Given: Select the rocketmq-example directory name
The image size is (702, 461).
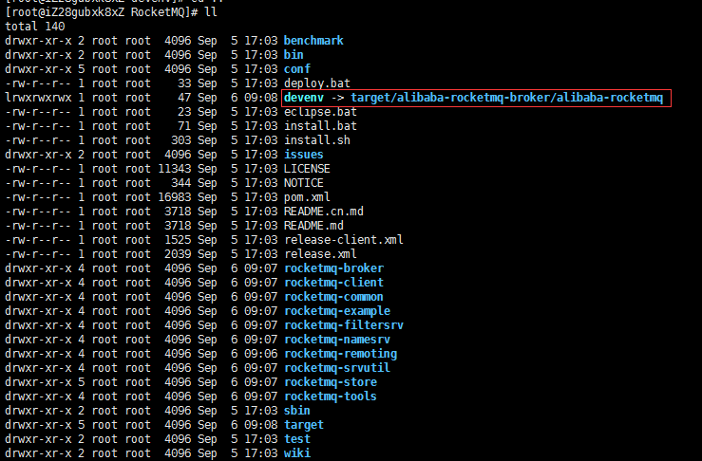Looking at the screenshot, I should click(x=337, y=311).
